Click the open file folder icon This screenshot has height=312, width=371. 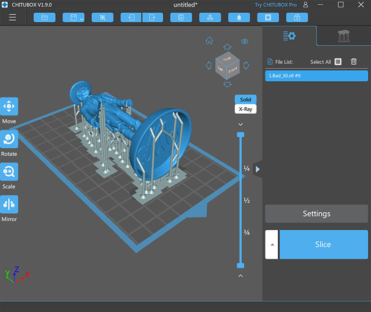click(x=45, y=18)
